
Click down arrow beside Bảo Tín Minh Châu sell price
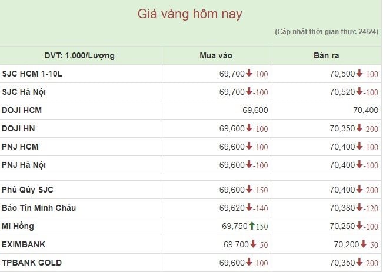click(359, 207)
